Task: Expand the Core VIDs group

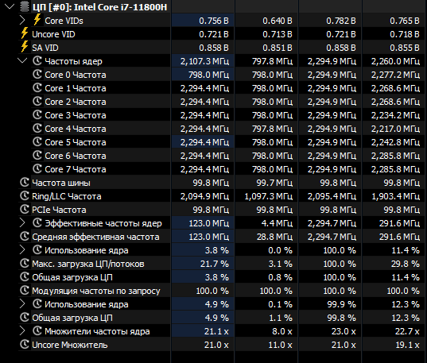Action: pyautogui.click(x=22, y=20)
